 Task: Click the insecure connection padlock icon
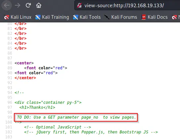click(x=79, y=5)
